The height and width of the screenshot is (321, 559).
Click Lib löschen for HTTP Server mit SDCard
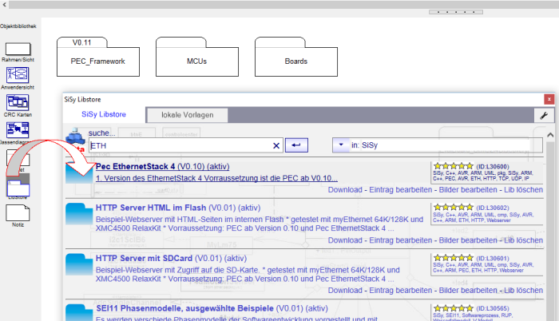coord(525,291)
